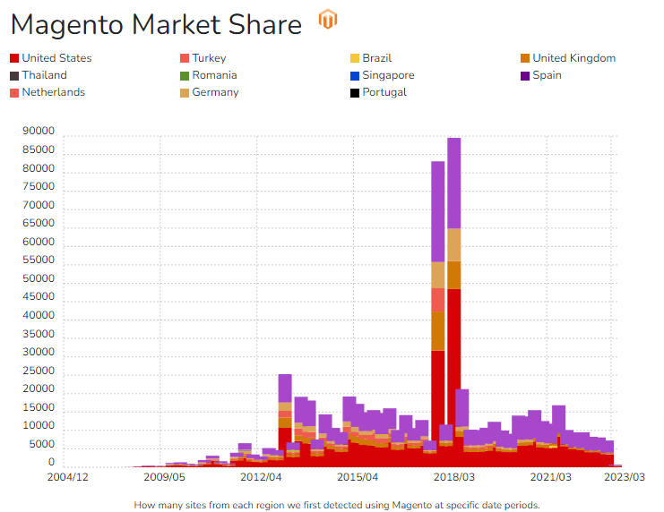Screen dimensions: 664x512
Task: Click the 2021/03 x-axis date label
Action: [x=550, y=477]
